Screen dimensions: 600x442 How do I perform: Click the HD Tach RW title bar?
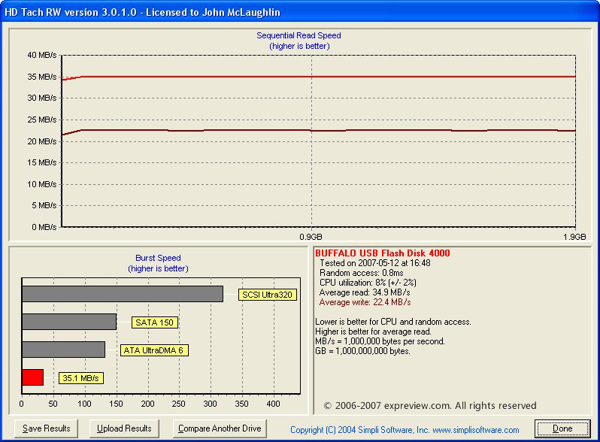[300, 12]
